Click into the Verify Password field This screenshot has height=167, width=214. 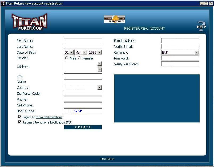coord(180,64)
